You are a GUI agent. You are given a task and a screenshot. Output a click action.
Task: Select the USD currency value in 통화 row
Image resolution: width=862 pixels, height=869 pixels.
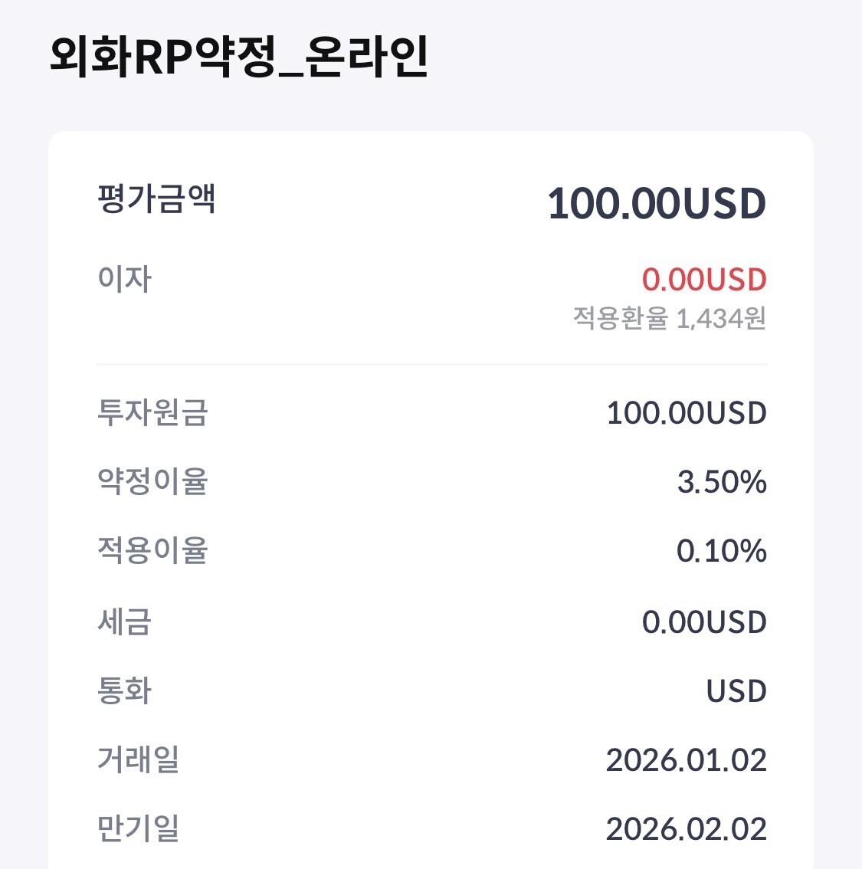click(736, 691)
